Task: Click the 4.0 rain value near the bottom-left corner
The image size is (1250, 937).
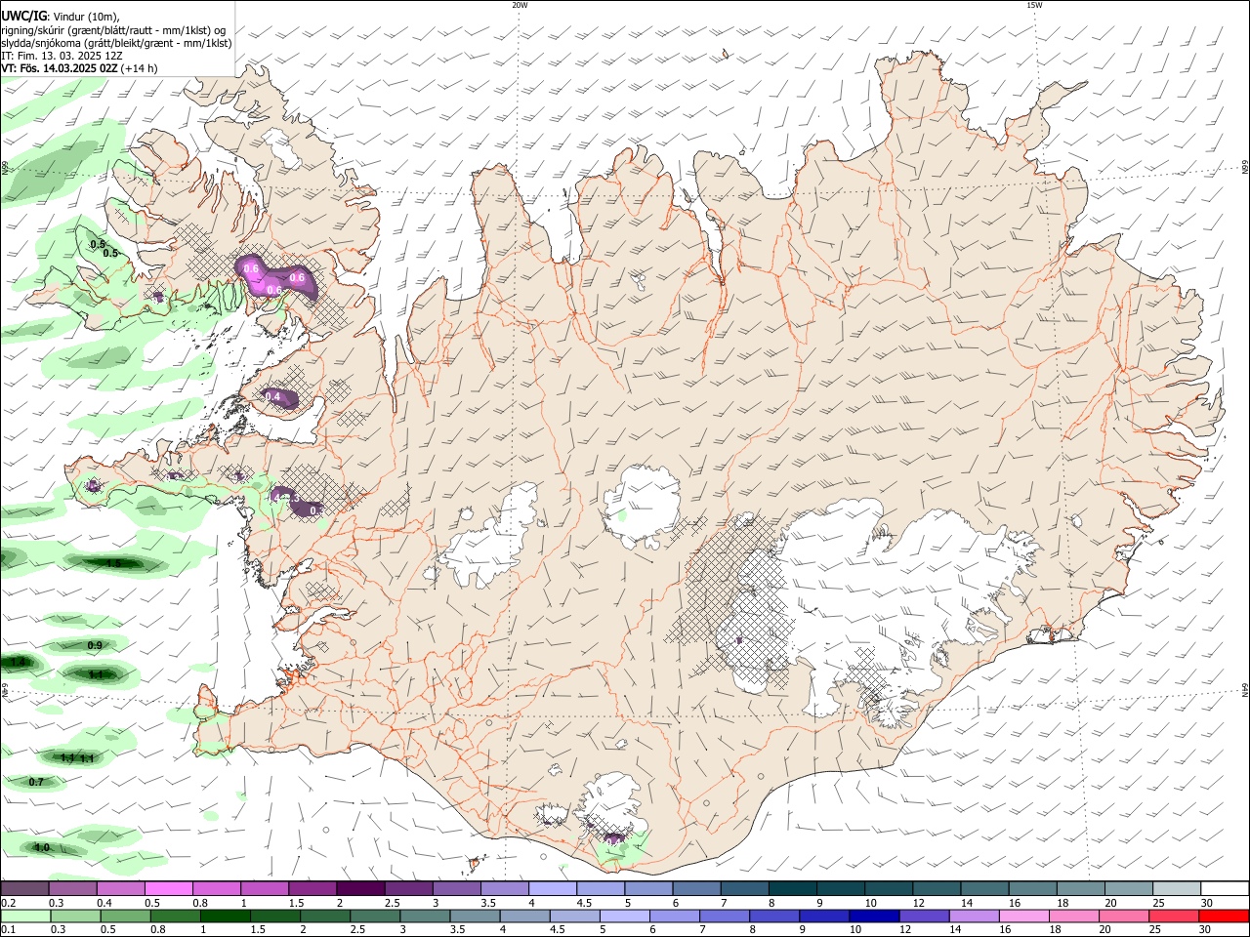Action: (41, 847)
